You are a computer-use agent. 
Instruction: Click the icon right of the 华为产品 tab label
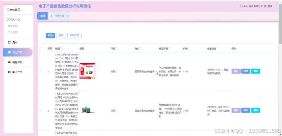[x=68, y=16]
